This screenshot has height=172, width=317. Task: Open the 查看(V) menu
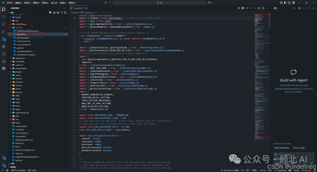click(36, 3)
